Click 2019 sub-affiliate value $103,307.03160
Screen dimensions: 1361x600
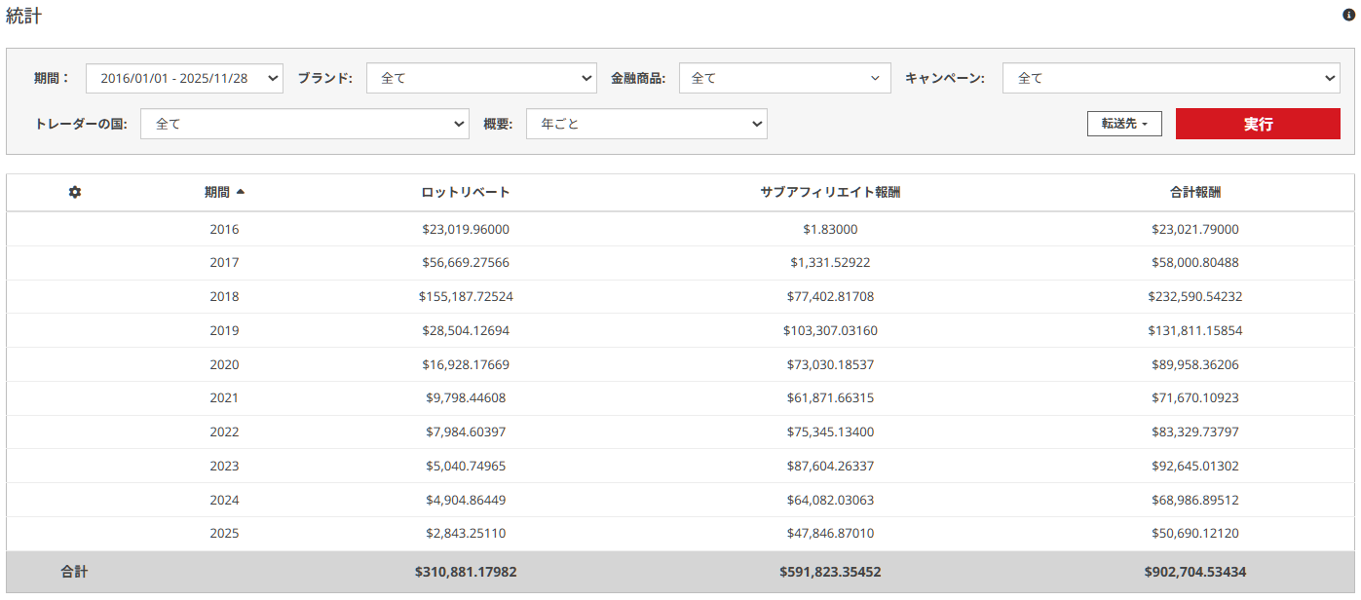(x=829, y=331)
